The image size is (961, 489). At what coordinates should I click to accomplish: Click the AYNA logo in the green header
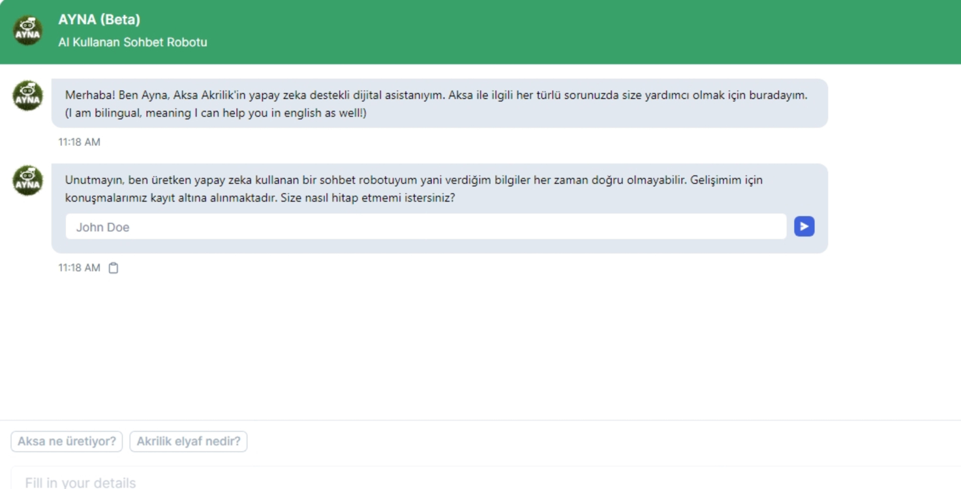[28, 31]
